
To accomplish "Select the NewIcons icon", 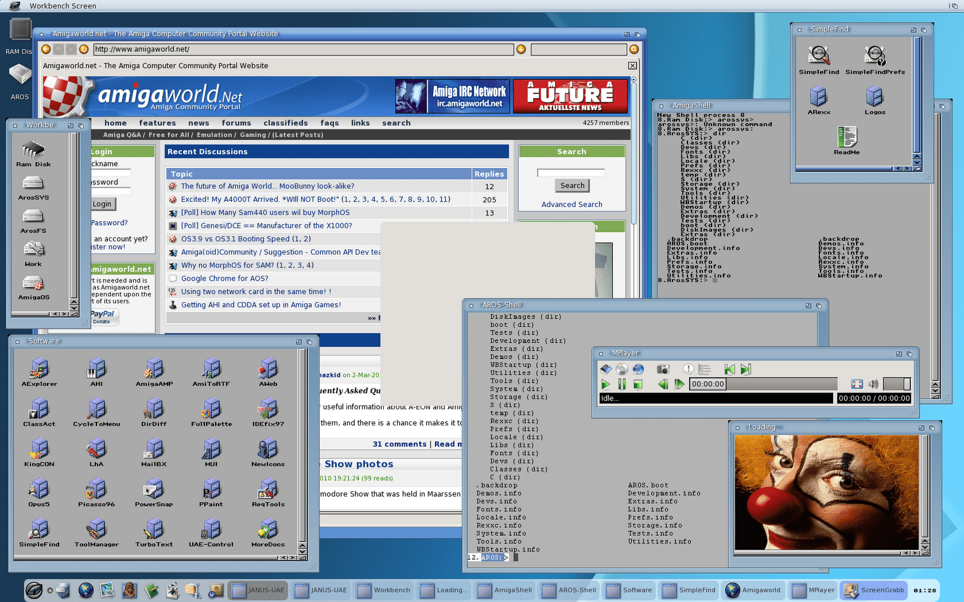I will click(x=268, y=452).
